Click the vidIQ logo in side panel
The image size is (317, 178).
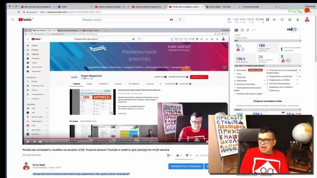(x=291, y=30)
